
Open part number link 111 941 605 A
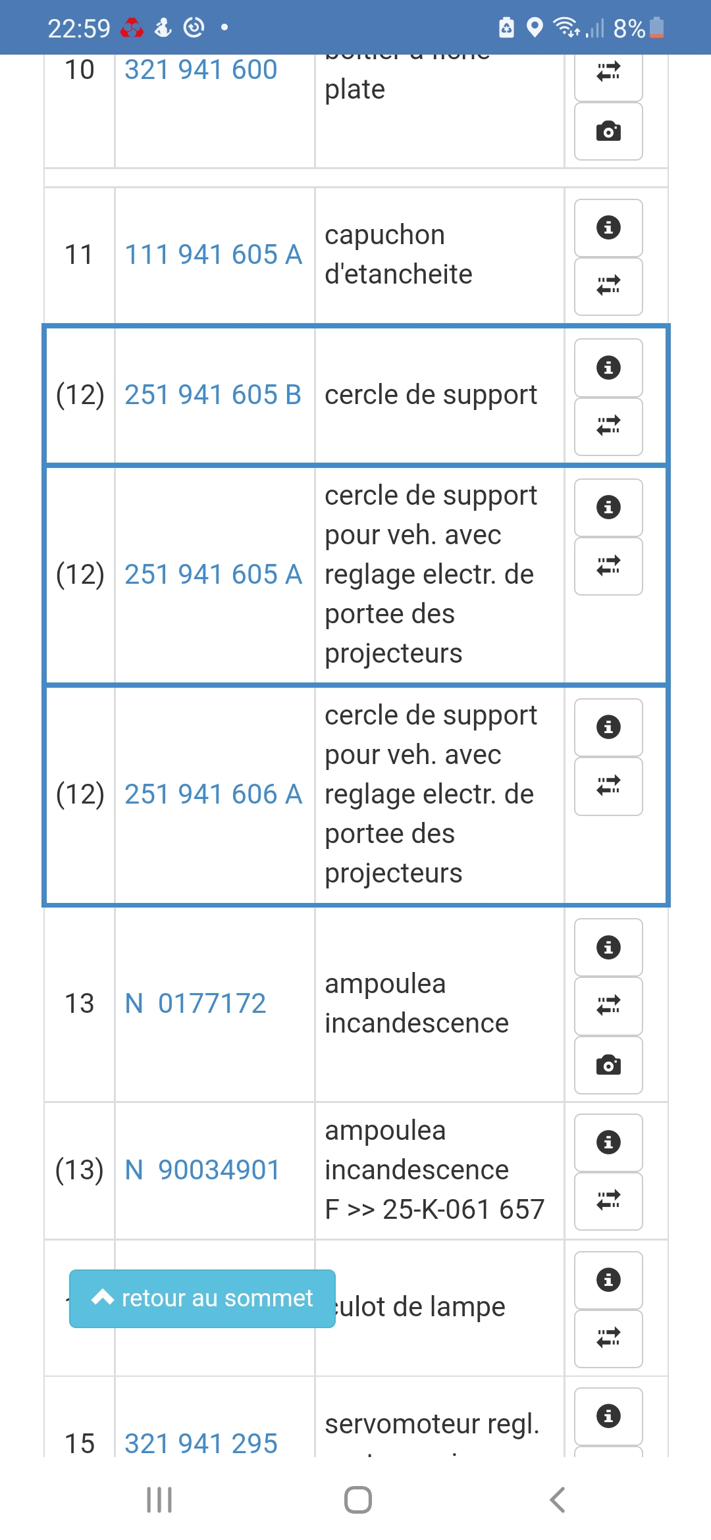point(213,253)
